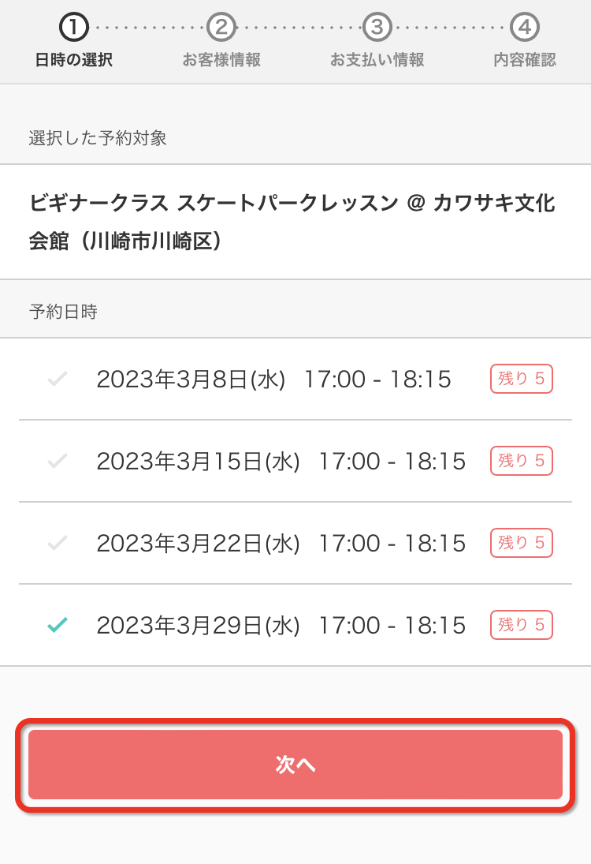Screen dimensions: 591x864
Task: Click step 3 circle icon
Action: click(x=377, y=27)
